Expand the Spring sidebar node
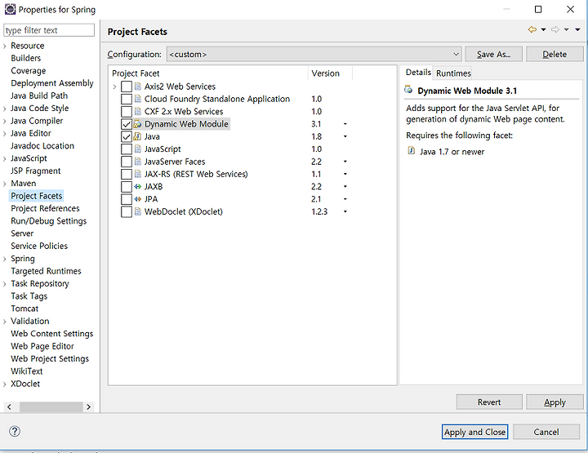 pos(5,259)
